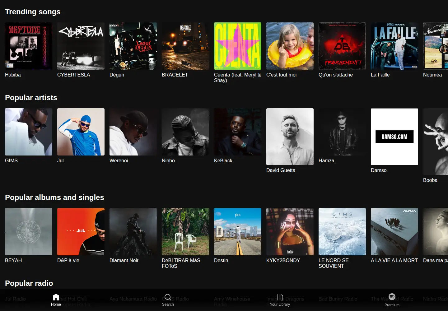Click the Qu'on s'attache song title
Screen dimensions: 448x311
336,75
